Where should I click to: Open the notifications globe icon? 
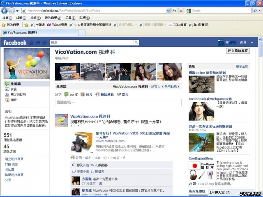point(44,43)
